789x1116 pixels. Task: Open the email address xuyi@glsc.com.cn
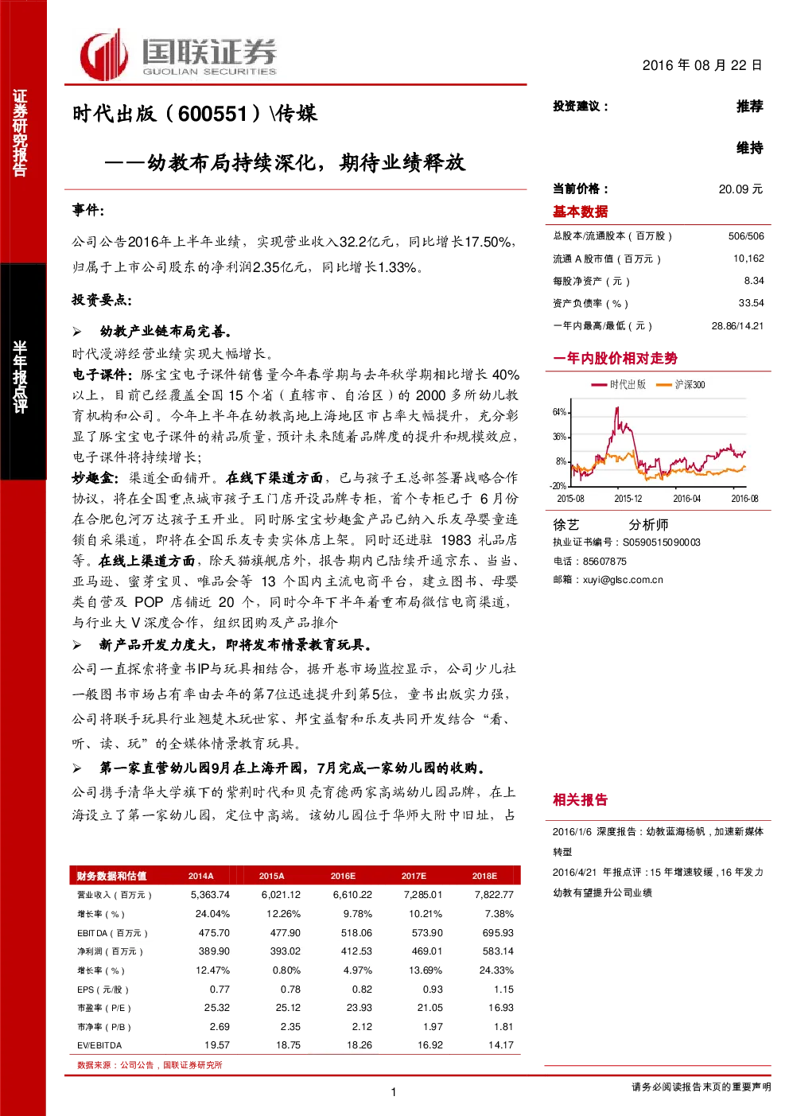tap(623, 580)
